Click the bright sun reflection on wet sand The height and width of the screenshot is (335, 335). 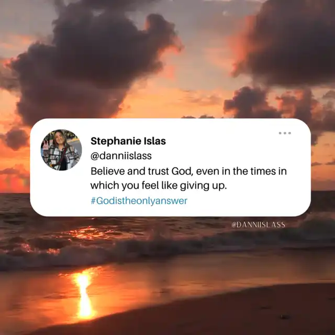click(x=84, y=294)
